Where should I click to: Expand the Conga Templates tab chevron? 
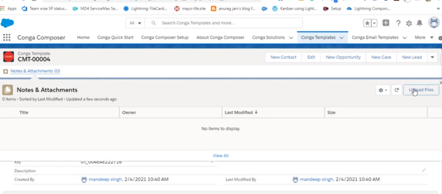click(342, 37)
